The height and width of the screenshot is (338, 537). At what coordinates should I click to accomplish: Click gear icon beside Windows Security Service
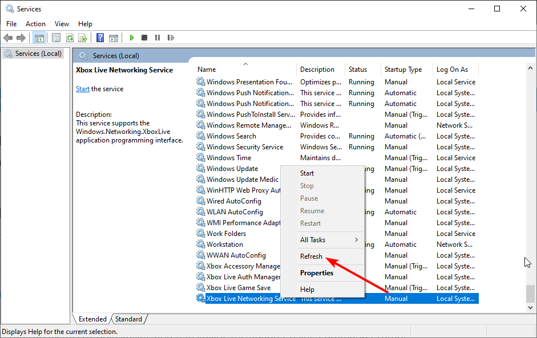point(201,146)
